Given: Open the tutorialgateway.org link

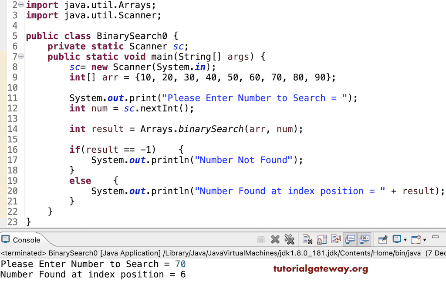Looking at the screenshot, I should pyautogui.click(x=321, y=269).
